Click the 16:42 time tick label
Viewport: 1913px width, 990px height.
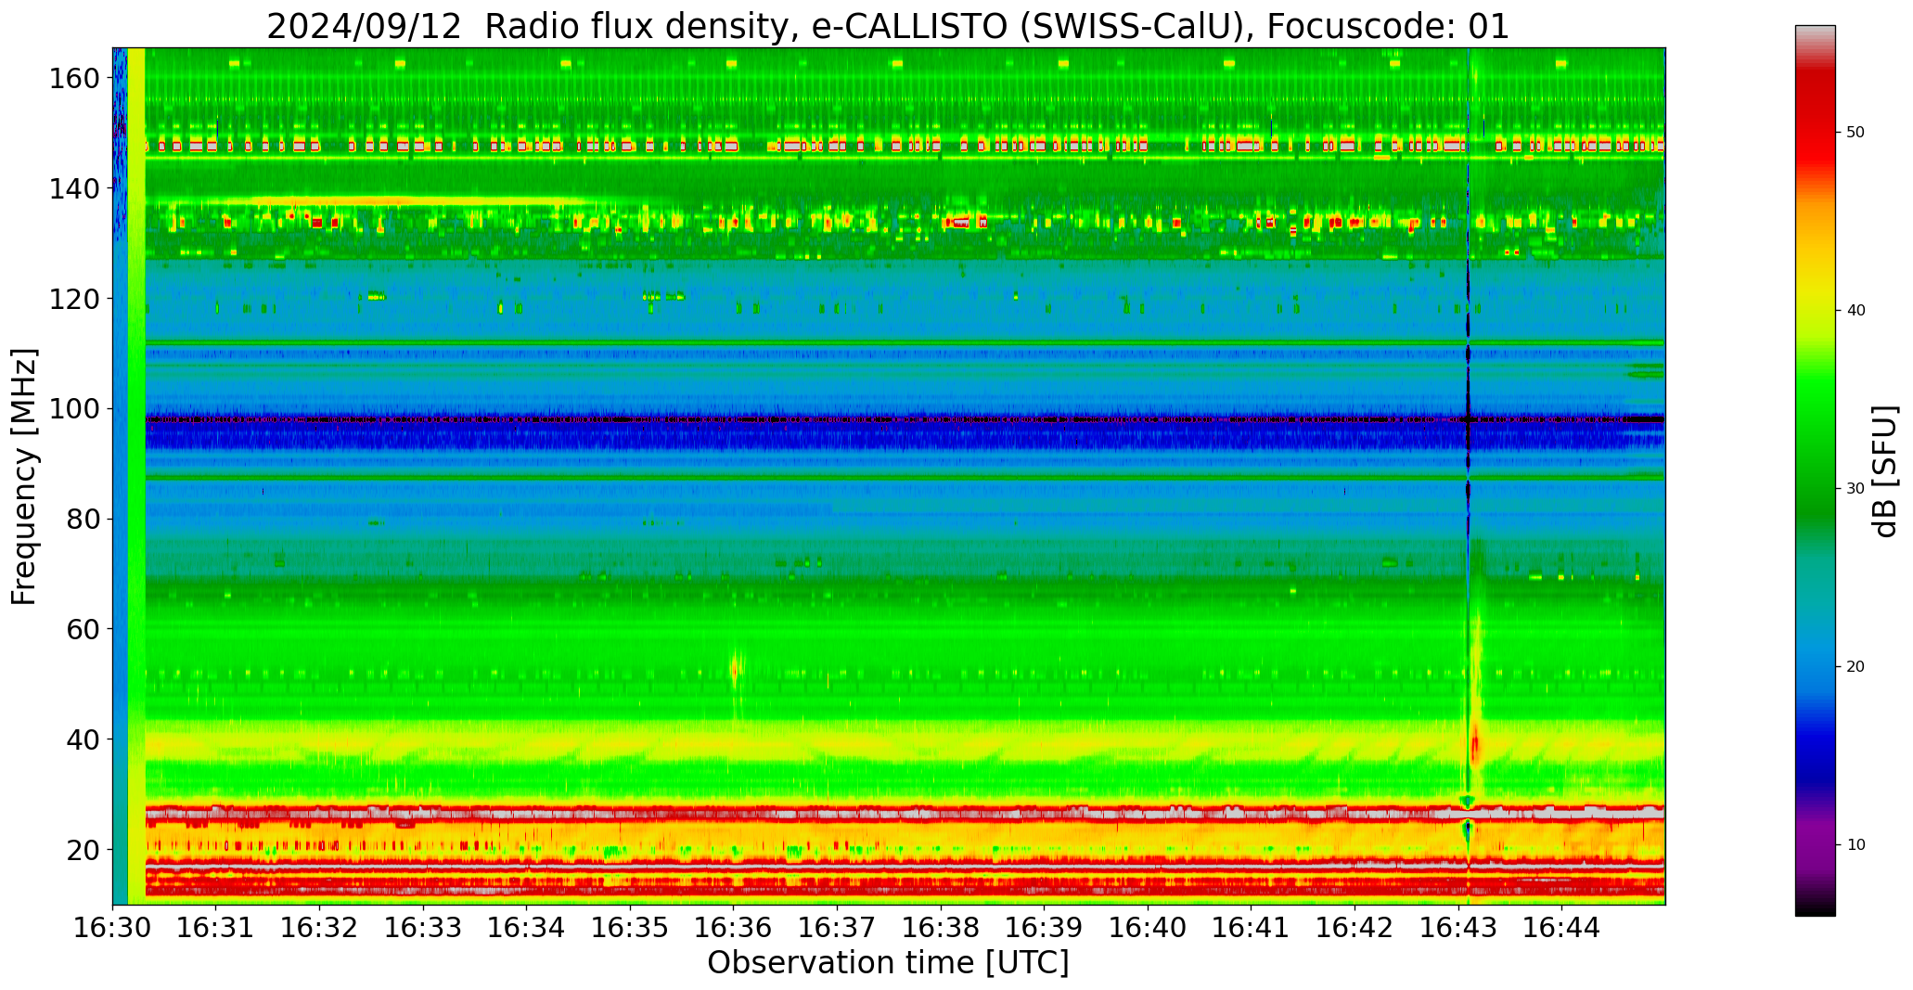point(1355,927)
